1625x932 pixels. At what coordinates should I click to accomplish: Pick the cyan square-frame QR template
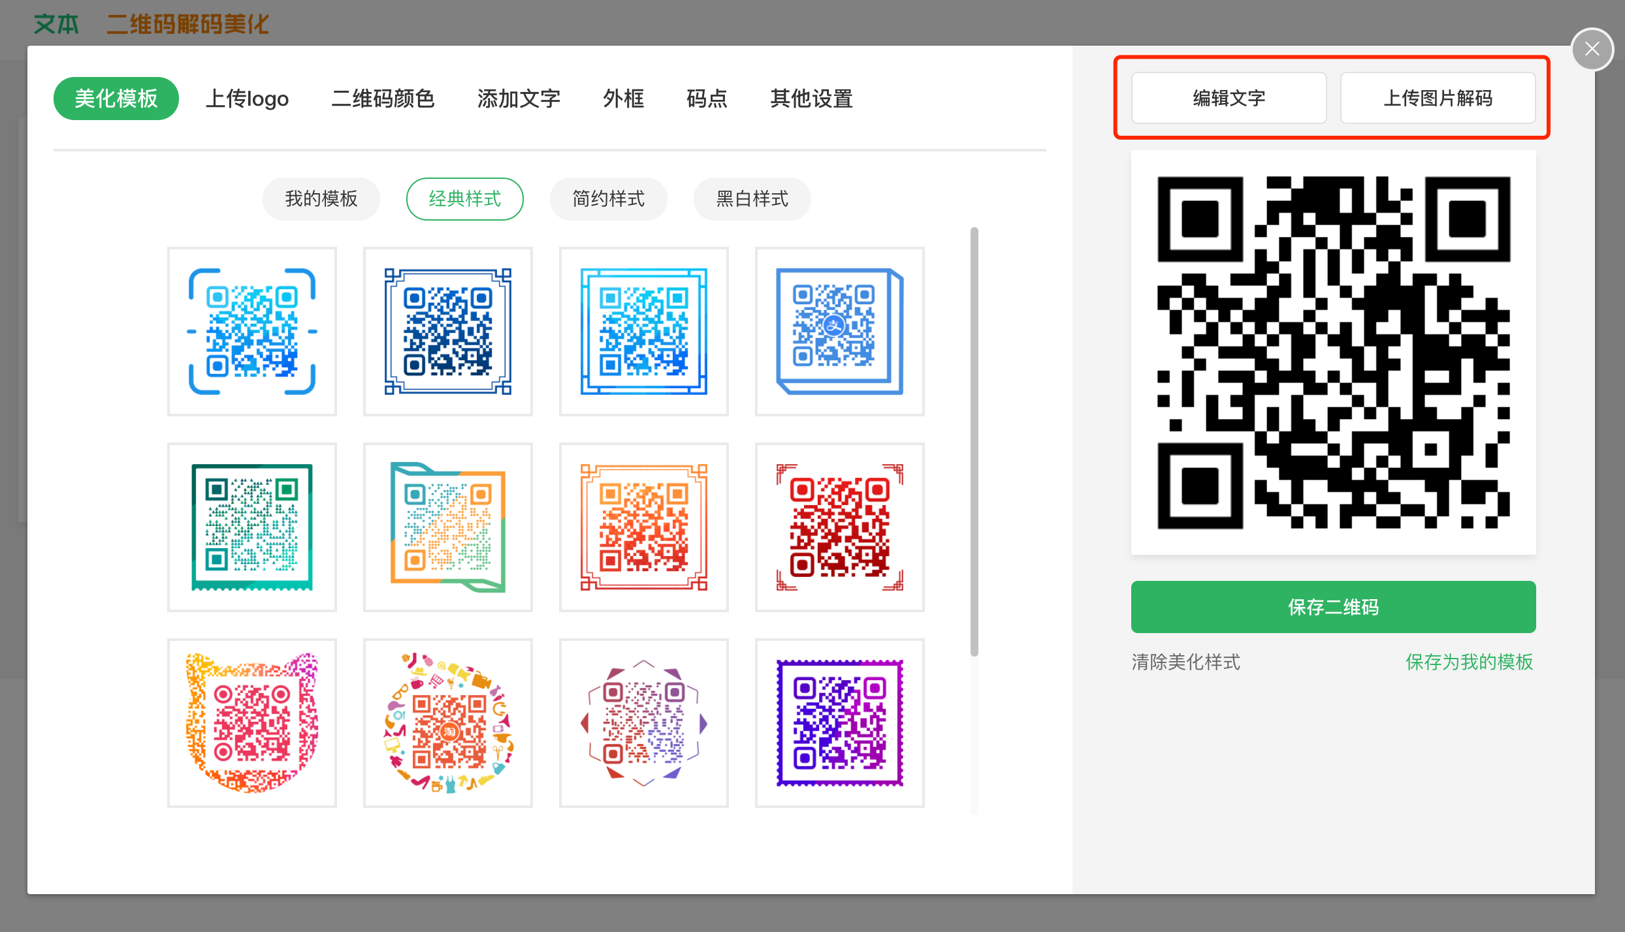tap(644, 332)
